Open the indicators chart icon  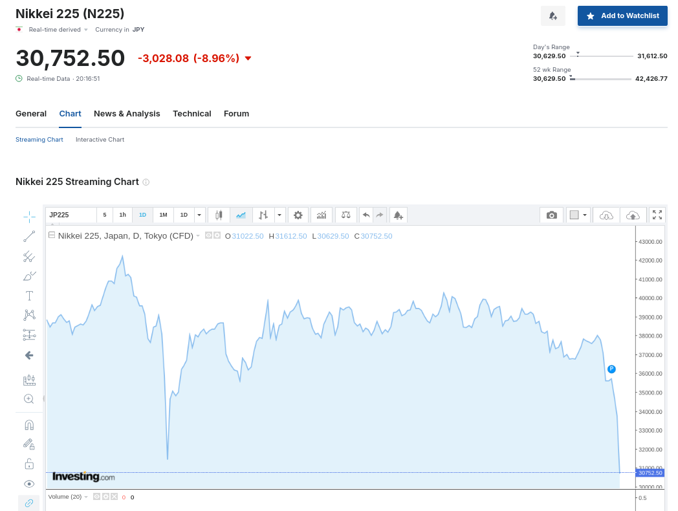322,215
